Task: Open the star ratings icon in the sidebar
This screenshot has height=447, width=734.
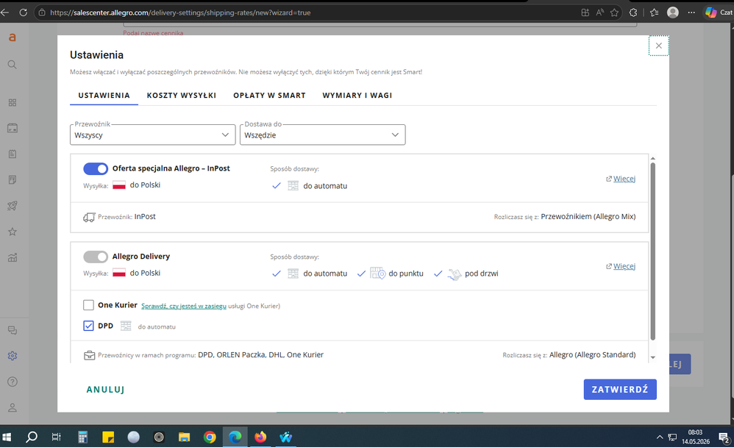Action: click(x=13, y=232)
